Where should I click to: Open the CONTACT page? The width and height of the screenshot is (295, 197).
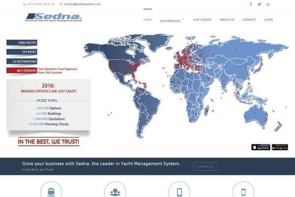(x=249, y=20)
